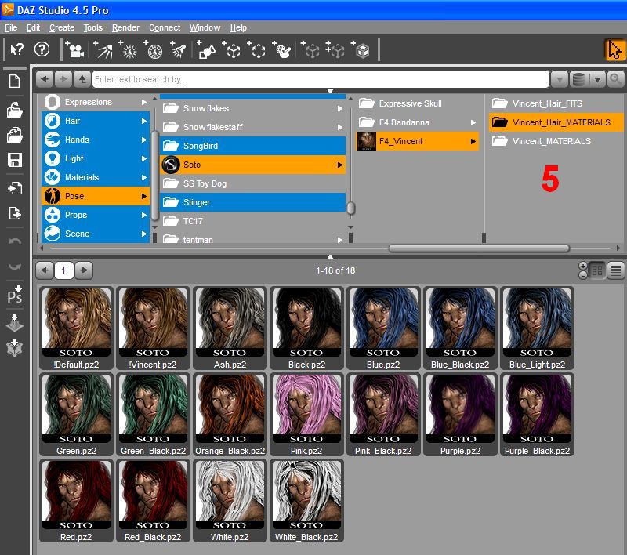
Task: Click the Redo arrow in the sidebar
Action: 15,267
